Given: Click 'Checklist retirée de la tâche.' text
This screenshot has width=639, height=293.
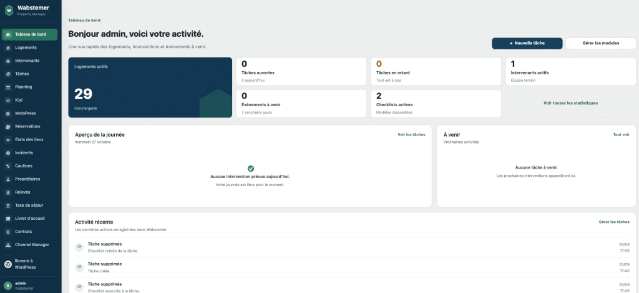Looking at the screenshot, I should (x=113, y=251).
